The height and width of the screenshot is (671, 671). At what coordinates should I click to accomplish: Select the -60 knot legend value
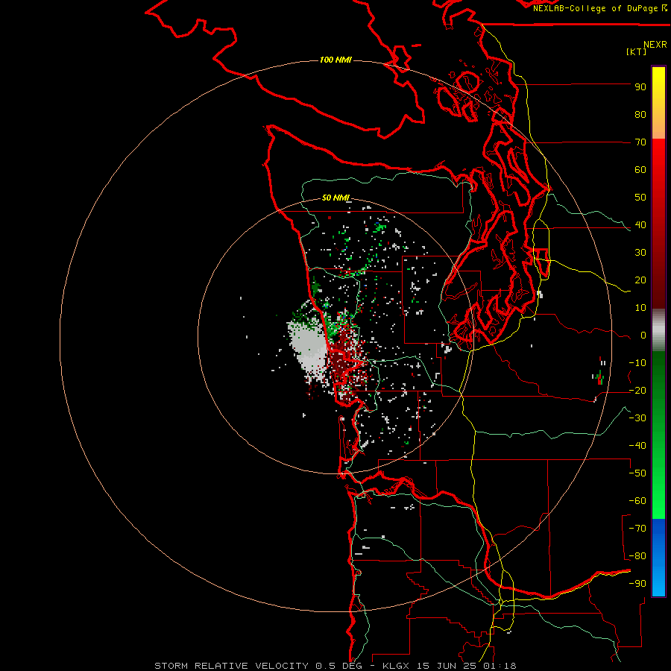(x=637, y=501)
